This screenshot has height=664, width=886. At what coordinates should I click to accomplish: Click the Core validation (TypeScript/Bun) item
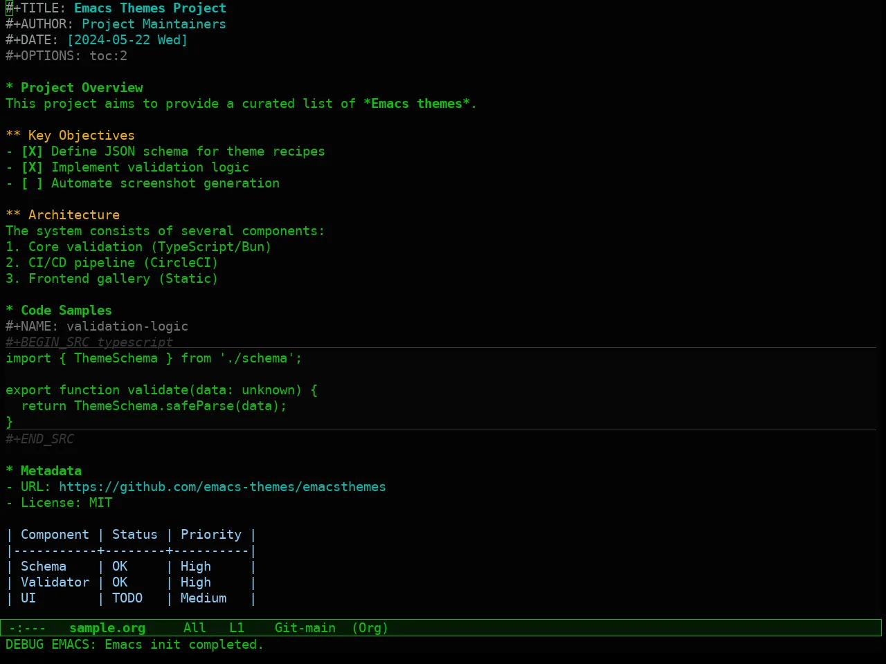[138, 247]
